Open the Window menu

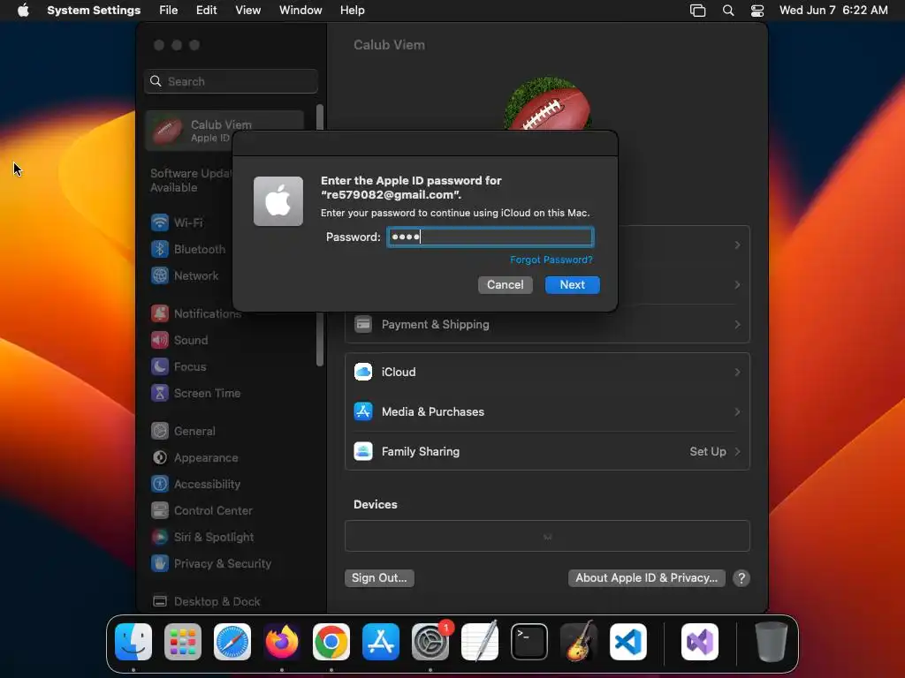click(300, 11)
